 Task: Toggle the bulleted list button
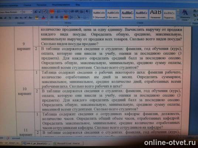click(52, 11)
